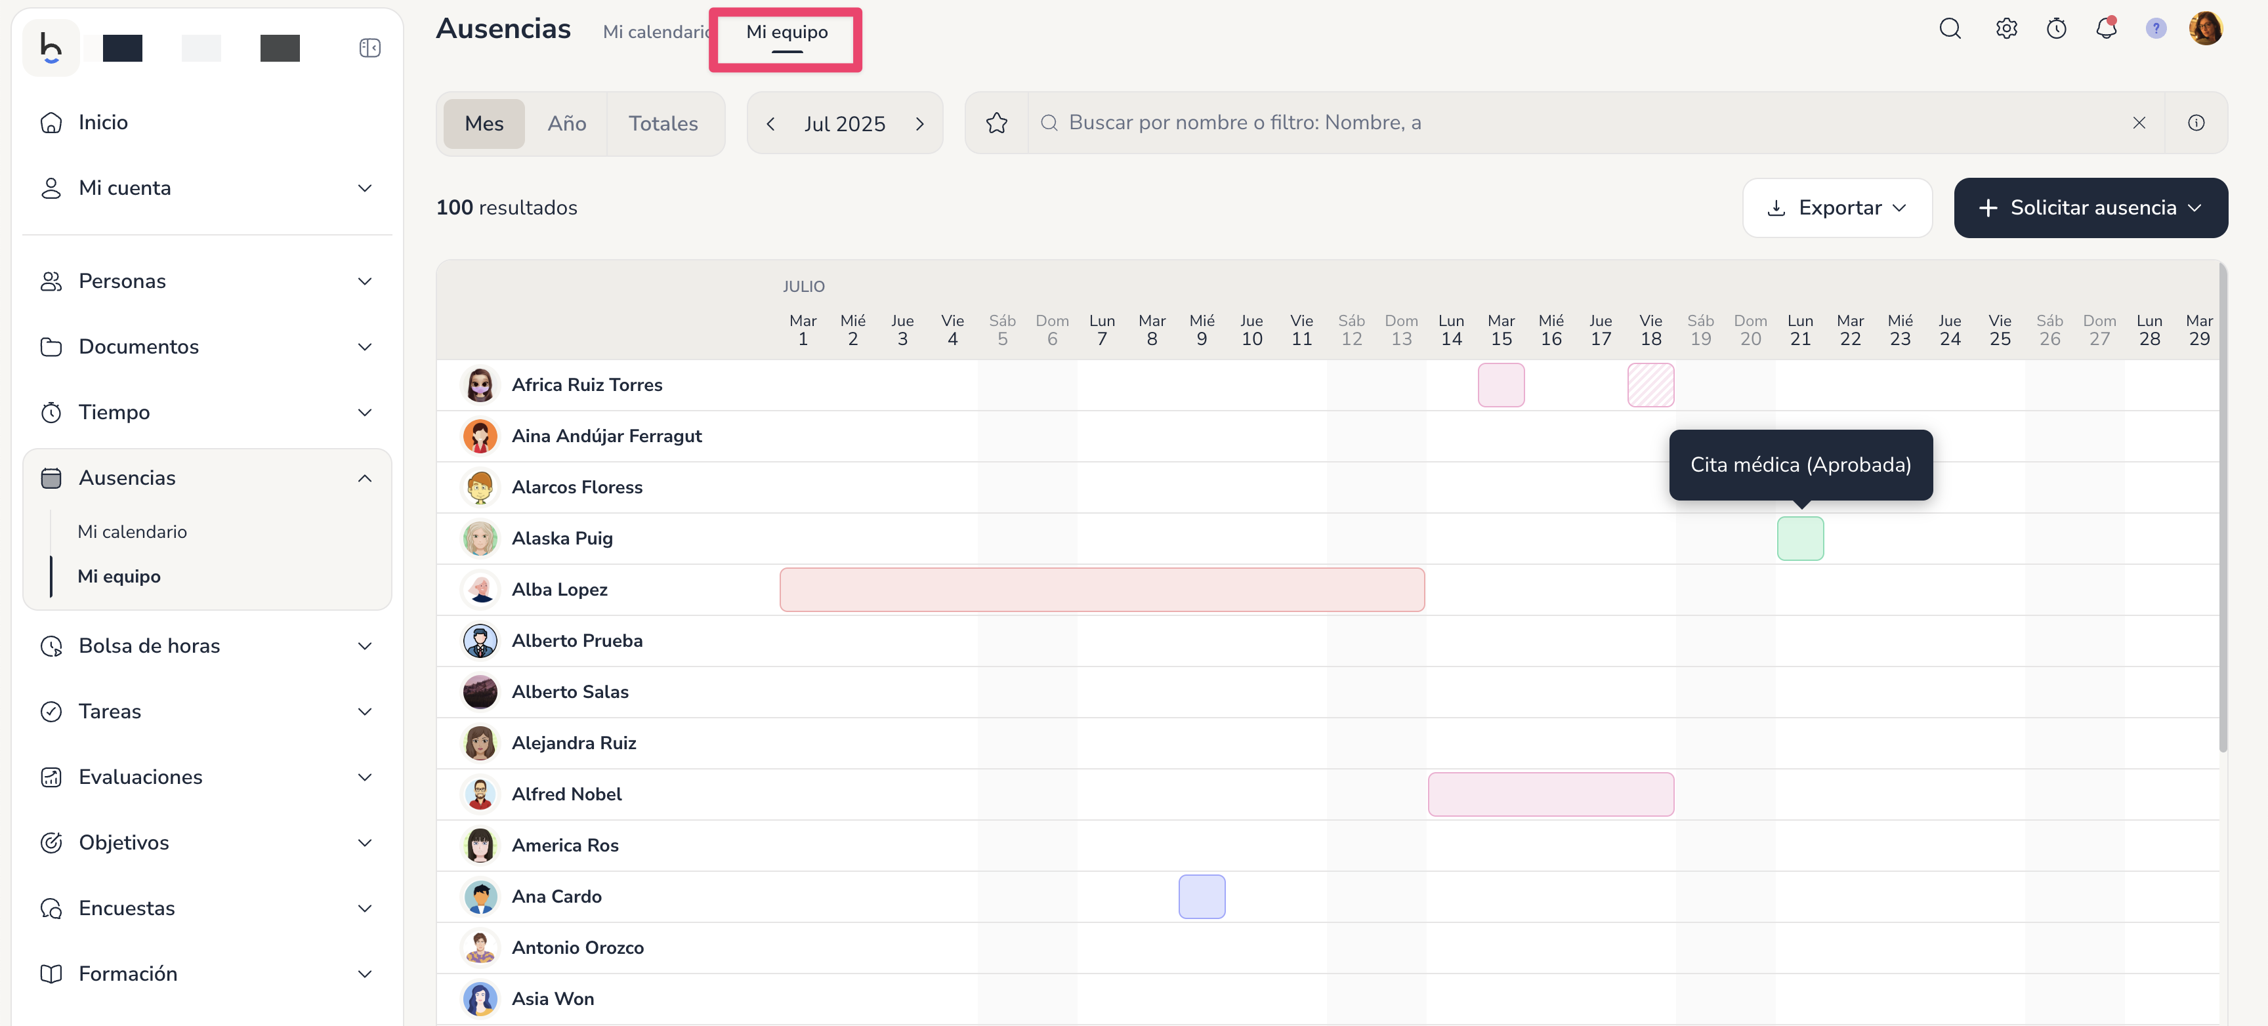Viewport: 2268px width, 1026px height.
Task: Select the Mes view option
Action: tap(484, 123)
